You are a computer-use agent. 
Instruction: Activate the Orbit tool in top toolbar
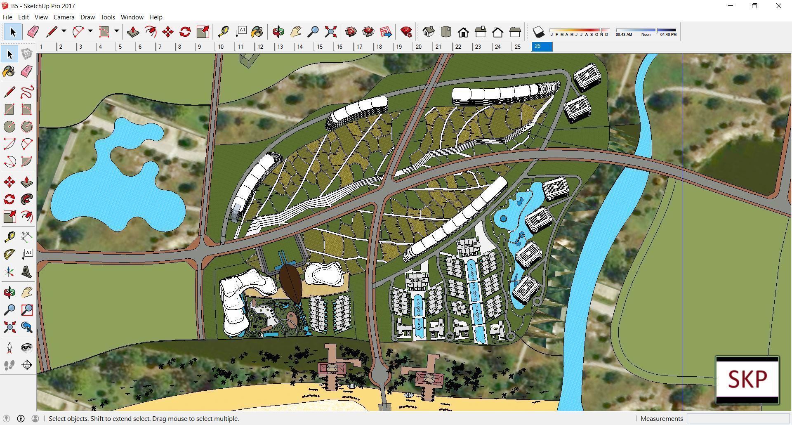pos(278,32)
